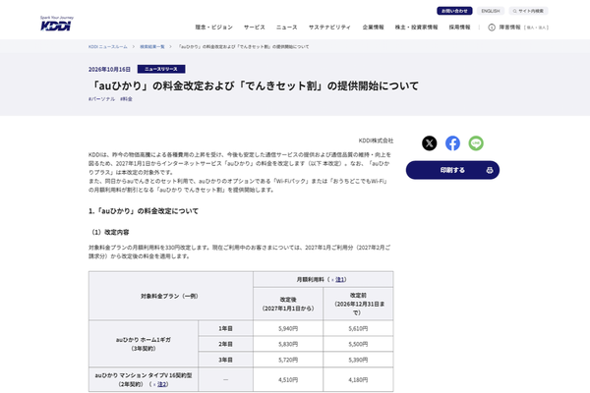Click the 1.「auひかり」の料金改定について heading
Screen dimensions: 590x393
(144, 211)
